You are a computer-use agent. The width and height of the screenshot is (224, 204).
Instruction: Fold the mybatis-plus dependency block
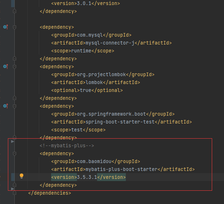pyautogui.click(x=14, y=153)
